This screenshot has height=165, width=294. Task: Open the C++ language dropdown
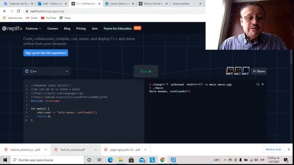coord(47,71)
